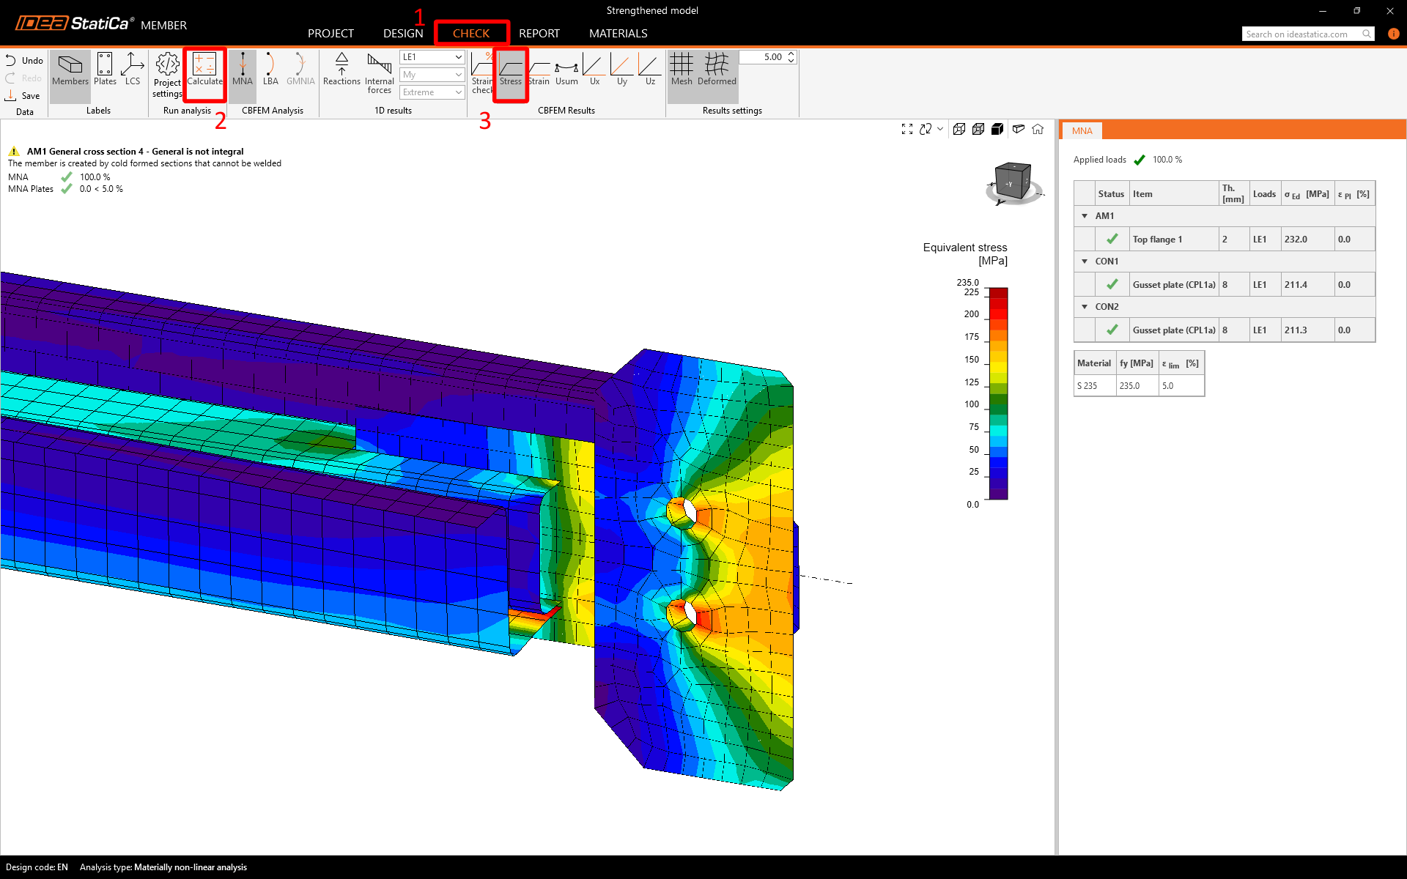Screen dimensions: 1407x879
Task: Open the REPORT tab
Action: tap(539, 34)
